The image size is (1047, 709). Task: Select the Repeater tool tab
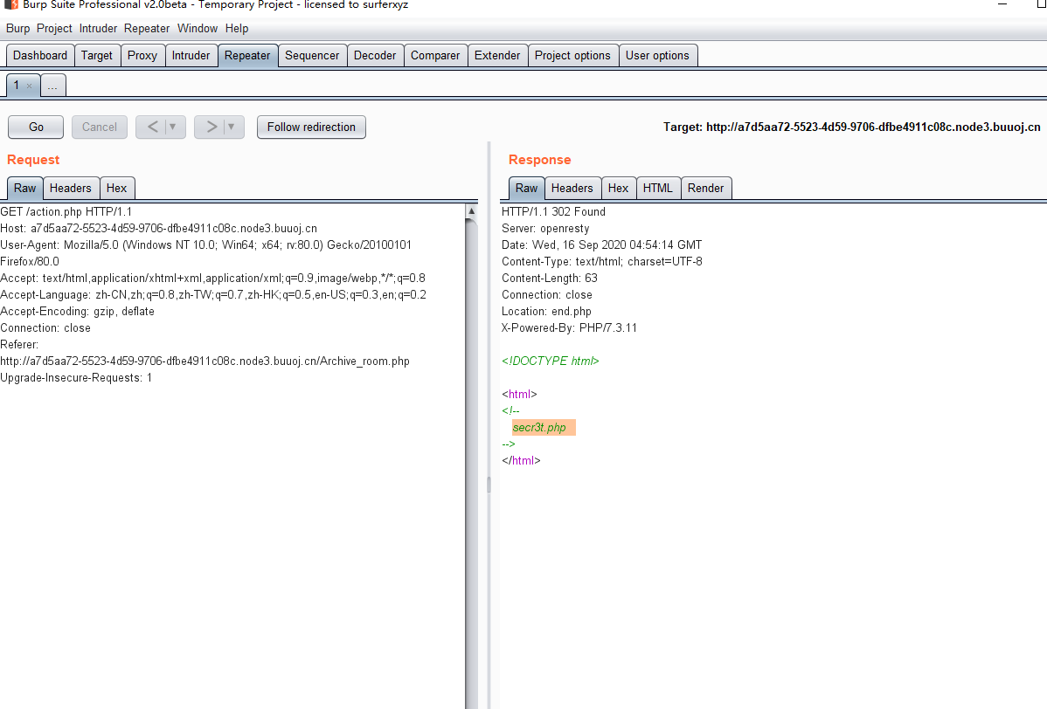[247, 55]
